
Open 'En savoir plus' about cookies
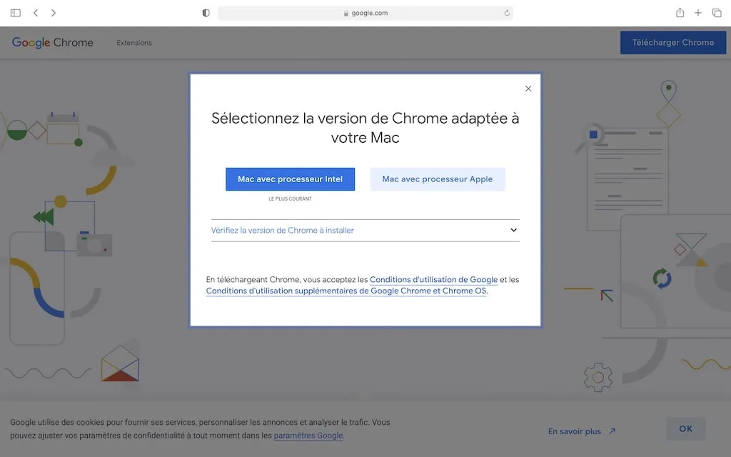pyautogui.click(x=575, y=431)
